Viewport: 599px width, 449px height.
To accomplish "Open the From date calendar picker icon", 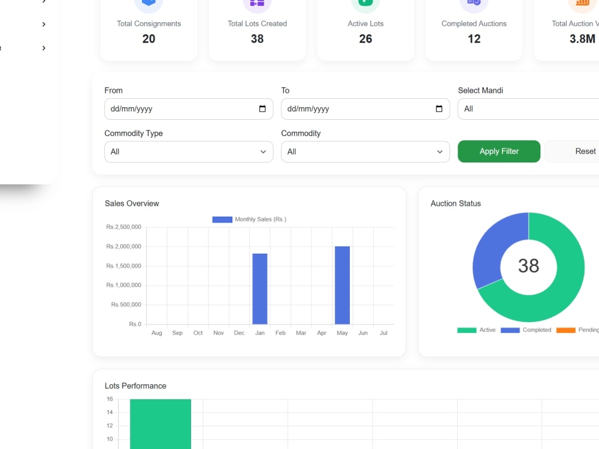I will 262,109.
